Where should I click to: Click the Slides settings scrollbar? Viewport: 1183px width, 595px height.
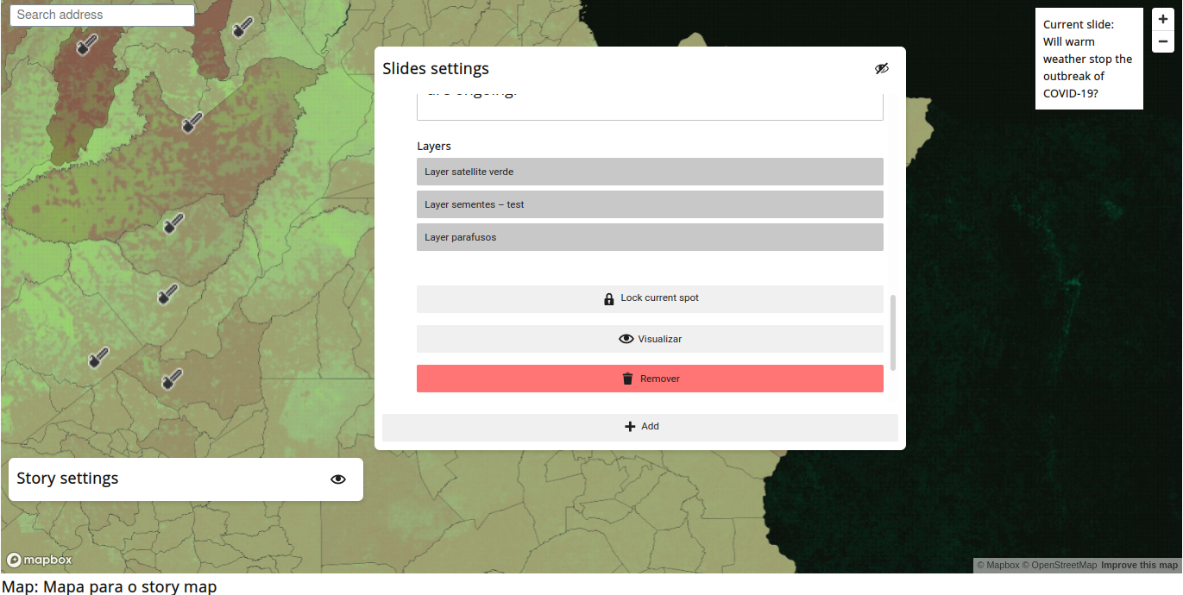[893, 333]
